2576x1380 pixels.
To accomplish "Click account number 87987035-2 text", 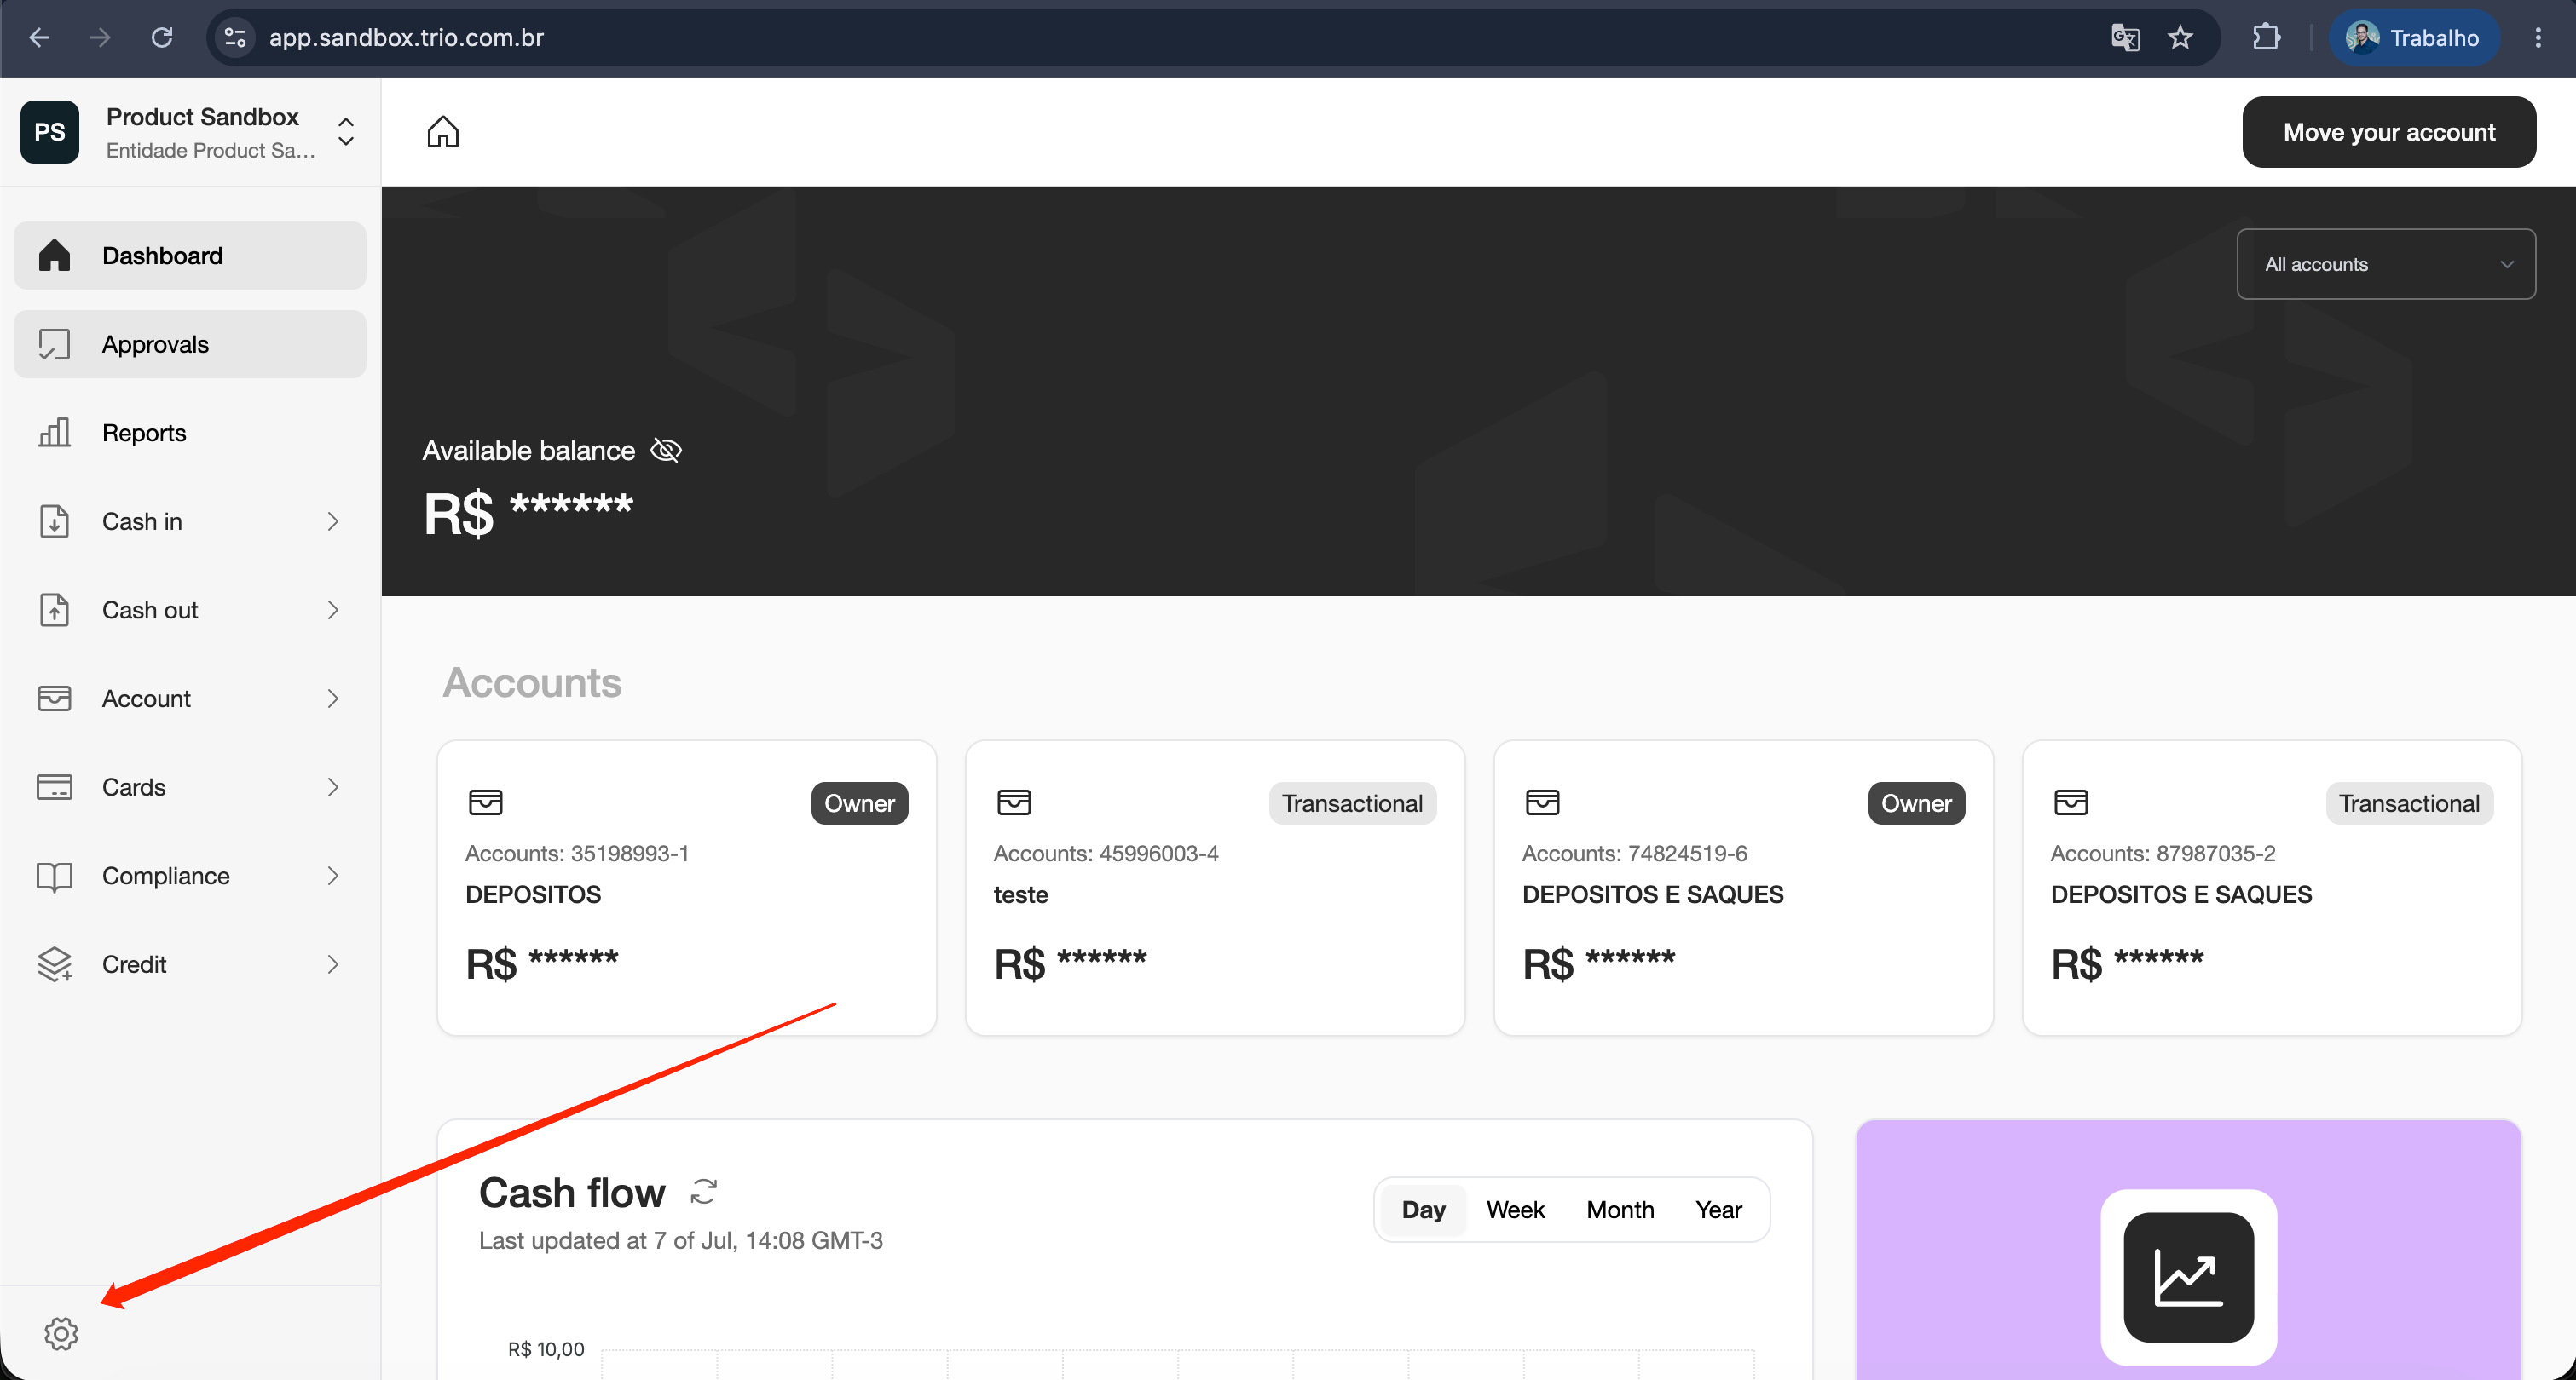I will point(2215,854).
